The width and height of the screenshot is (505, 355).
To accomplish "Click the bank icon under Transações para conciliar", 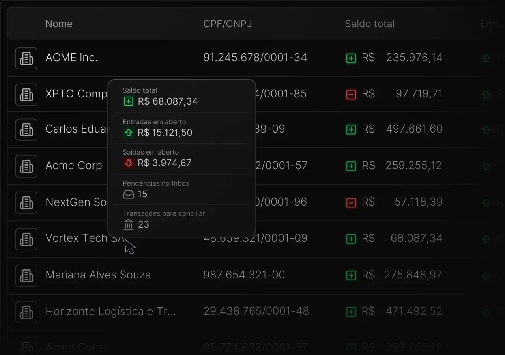I will coord(129,224).
